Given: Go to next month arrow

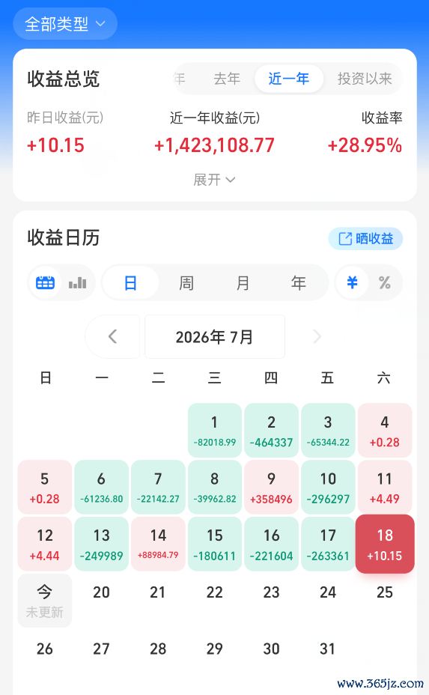Looking at the screenshot, I should tap(317, 336).
